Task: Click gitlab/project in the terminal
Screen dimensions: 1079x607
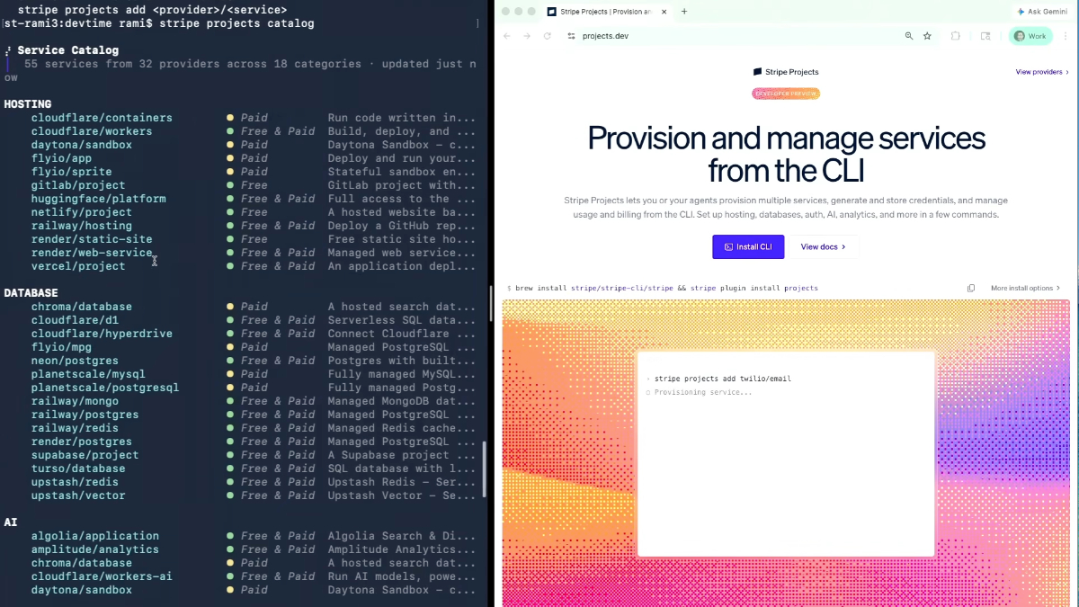Action: tap(78, 185)
